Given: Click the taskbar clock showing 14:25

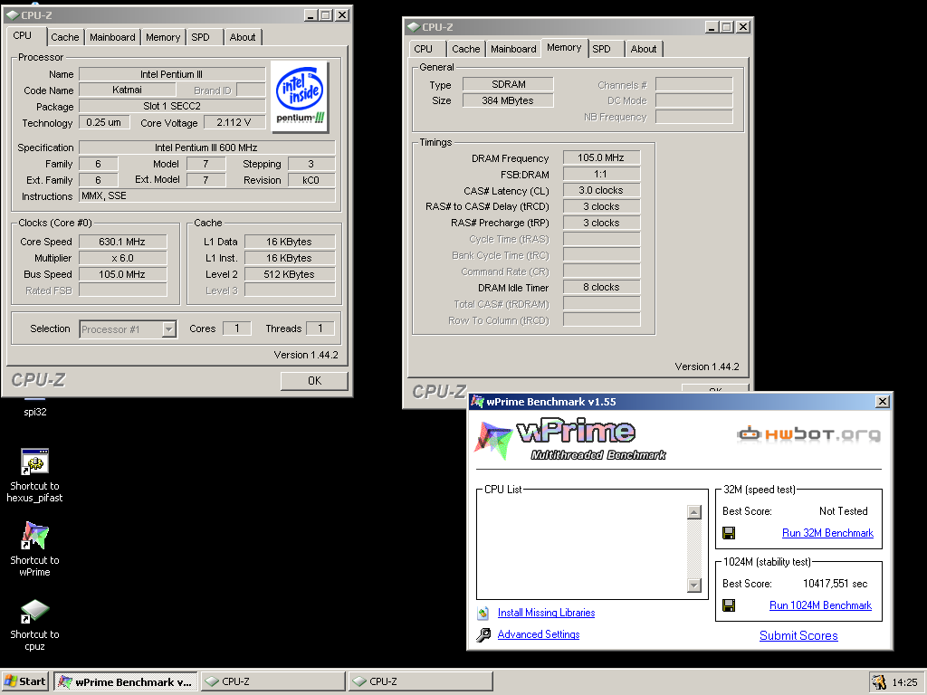Looking at the screenshot, I should click(904, 682).
